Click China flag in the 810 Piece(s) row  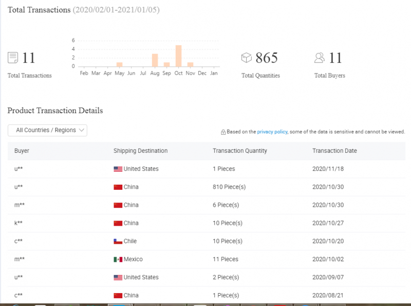coord(118,187)
